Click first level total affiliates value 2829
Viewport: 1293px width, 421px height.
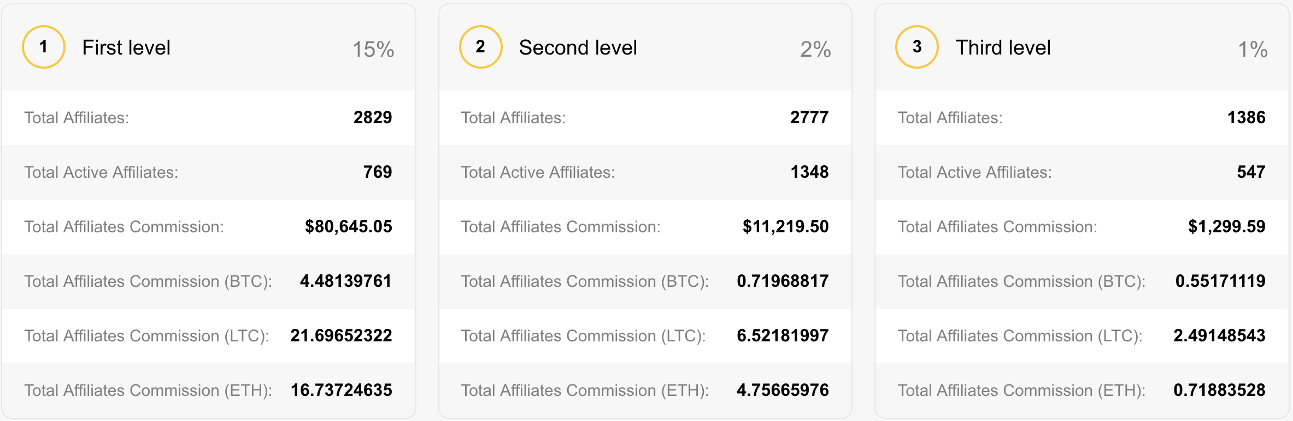coord(373,117)
